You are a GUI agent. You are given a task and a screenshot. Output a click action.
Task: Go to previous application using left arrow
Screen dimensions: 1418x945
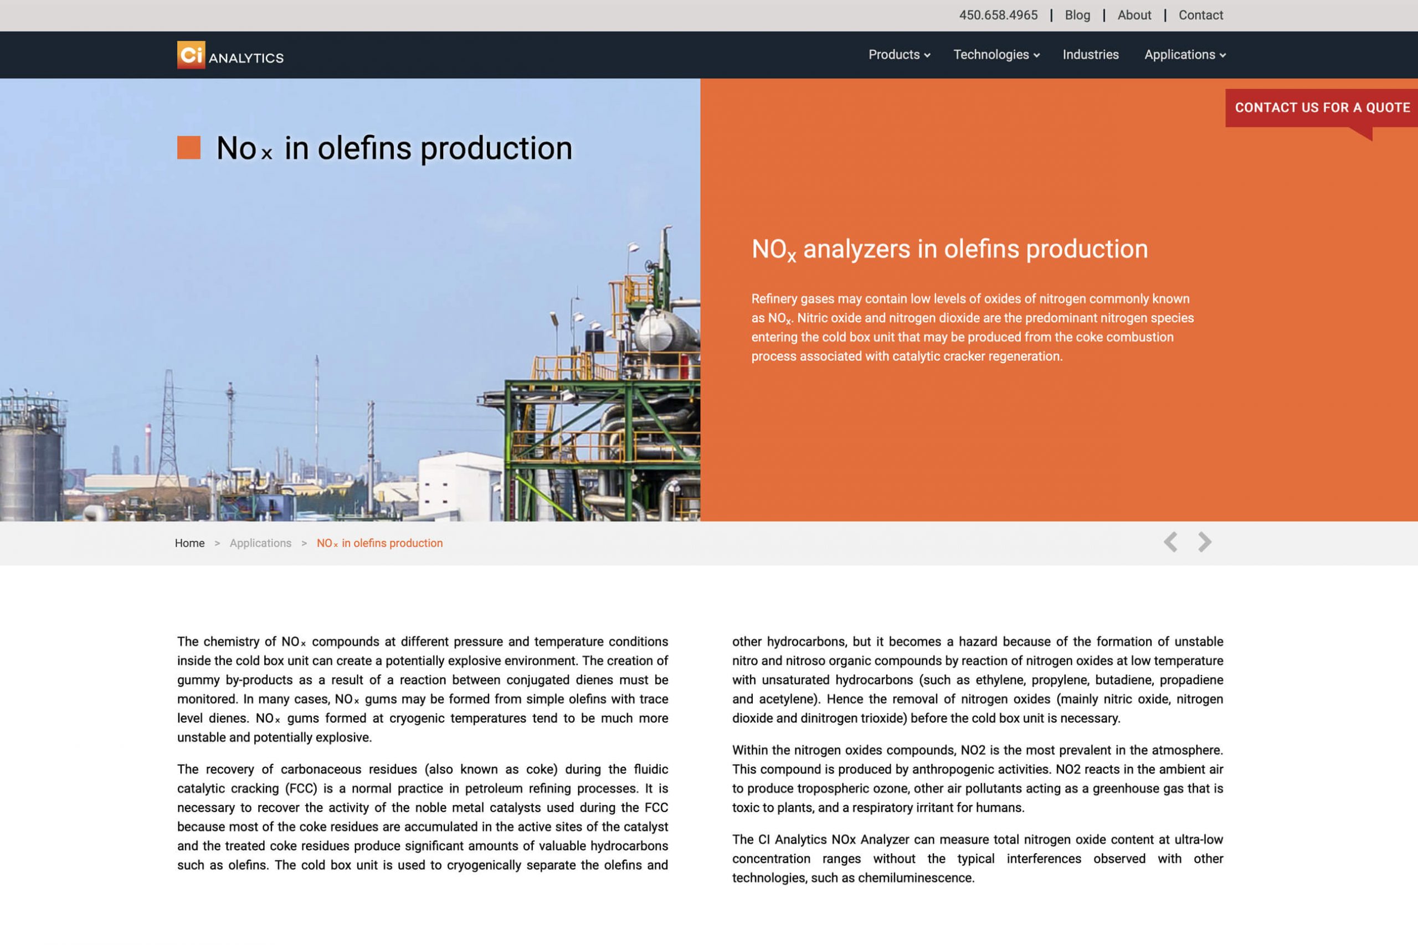pos(1170,542)
